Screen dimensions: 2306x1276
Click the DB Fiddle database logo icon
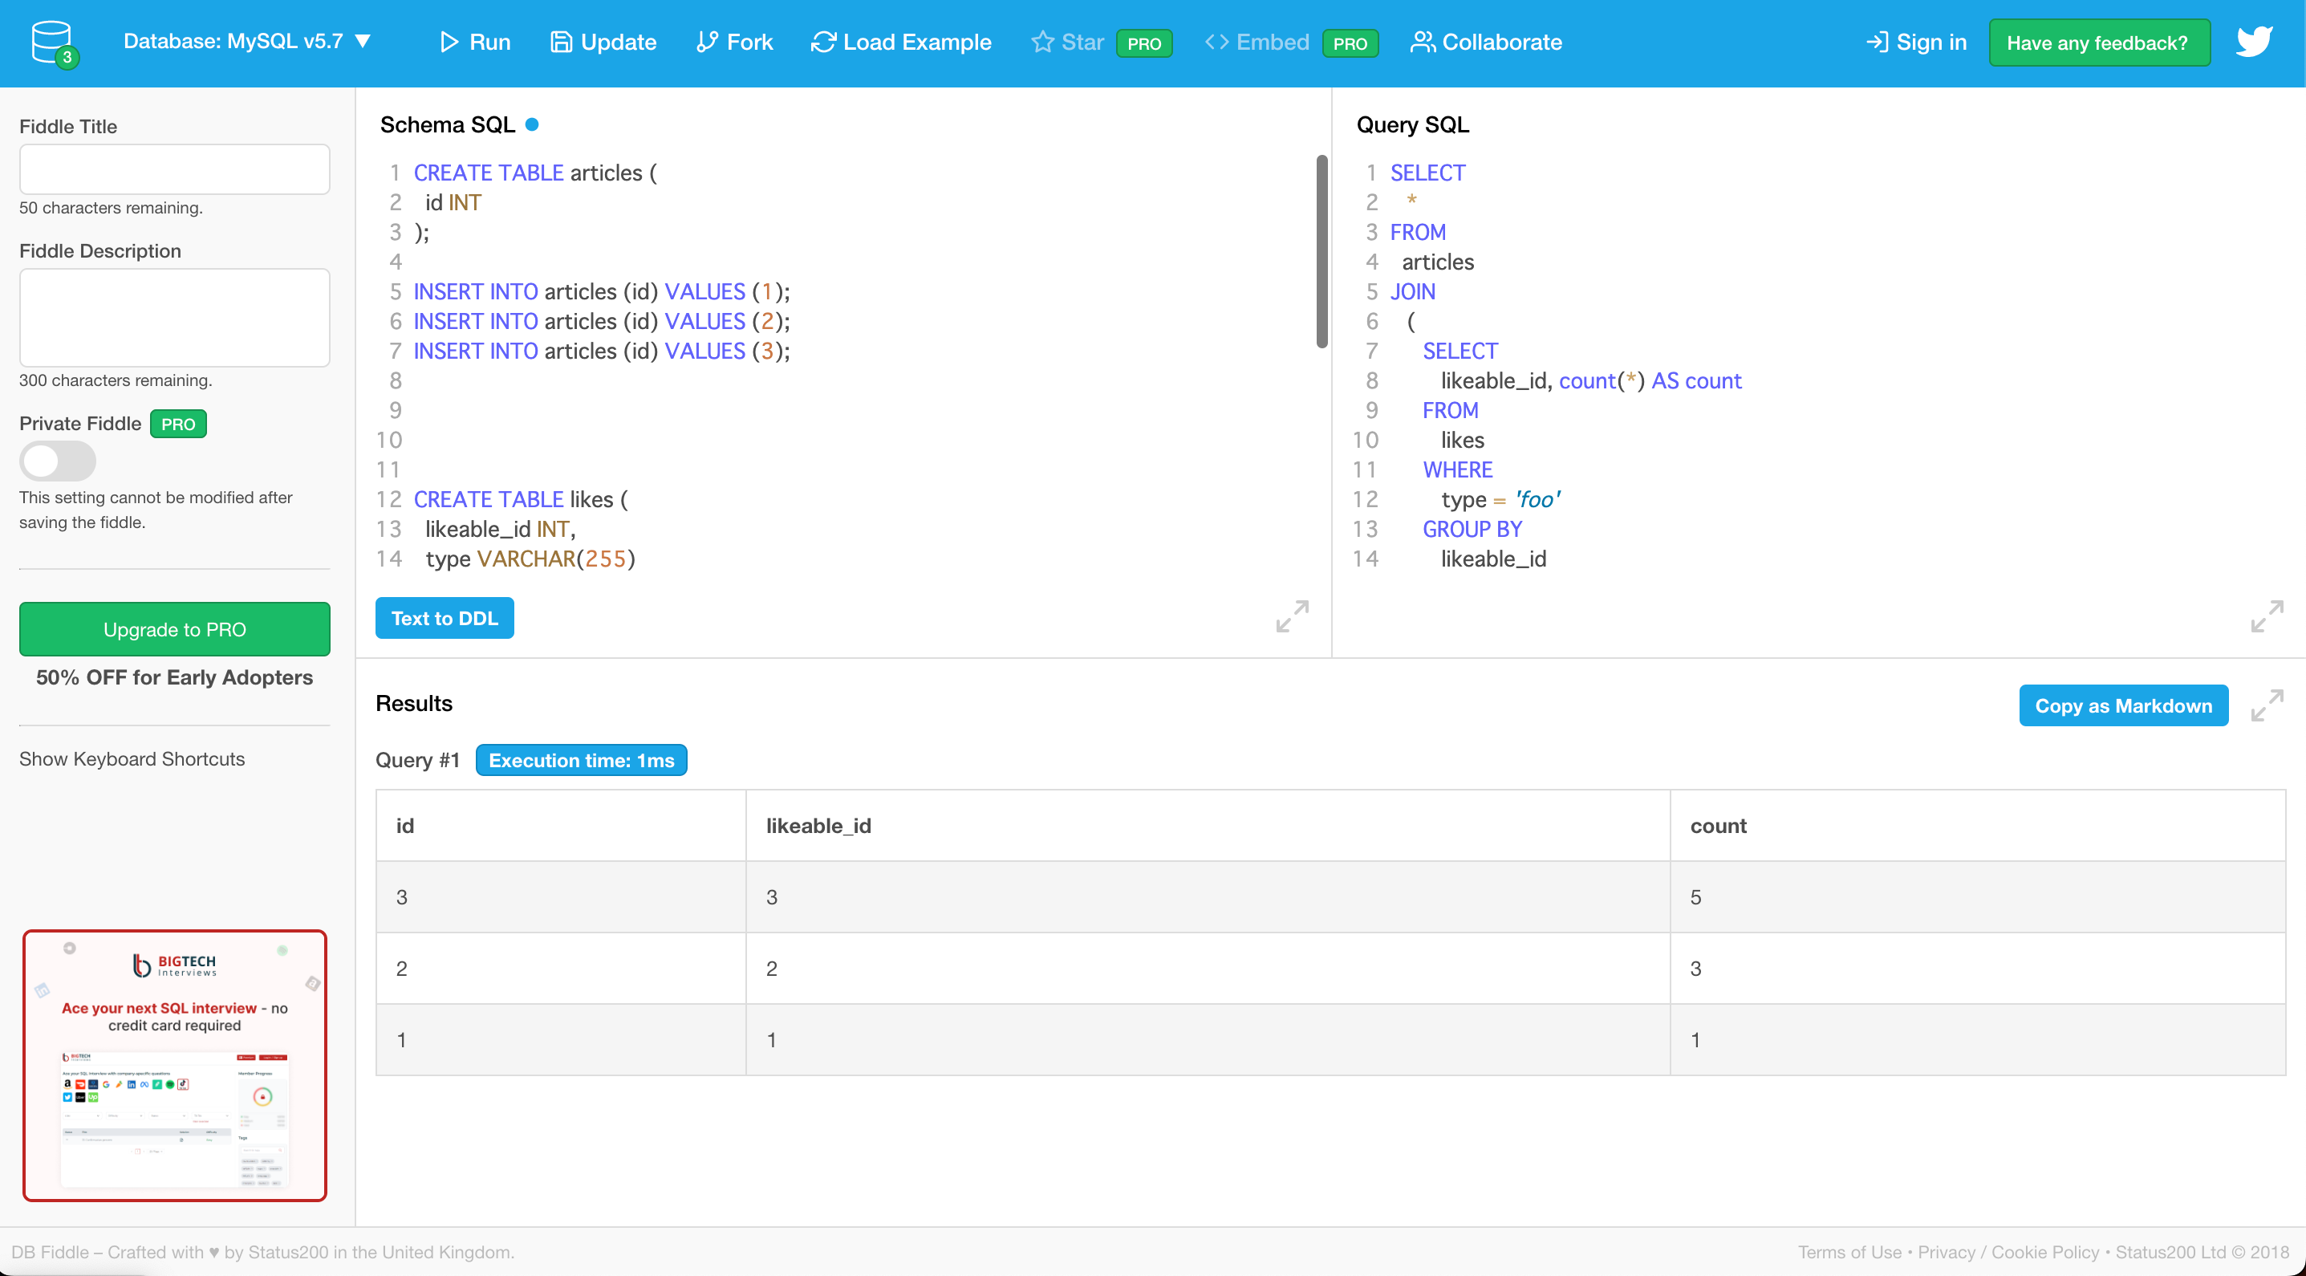point(53,42)
